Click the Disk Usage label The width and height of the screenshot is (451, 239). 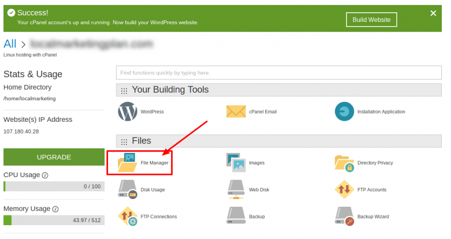click(153, 189)
